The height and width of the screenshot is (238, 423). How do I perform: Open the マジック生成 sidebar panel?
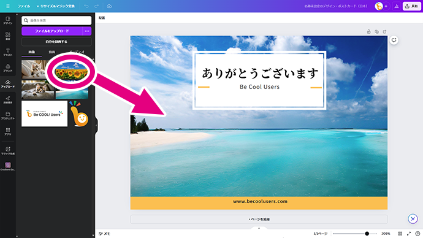tap(8, 150)
